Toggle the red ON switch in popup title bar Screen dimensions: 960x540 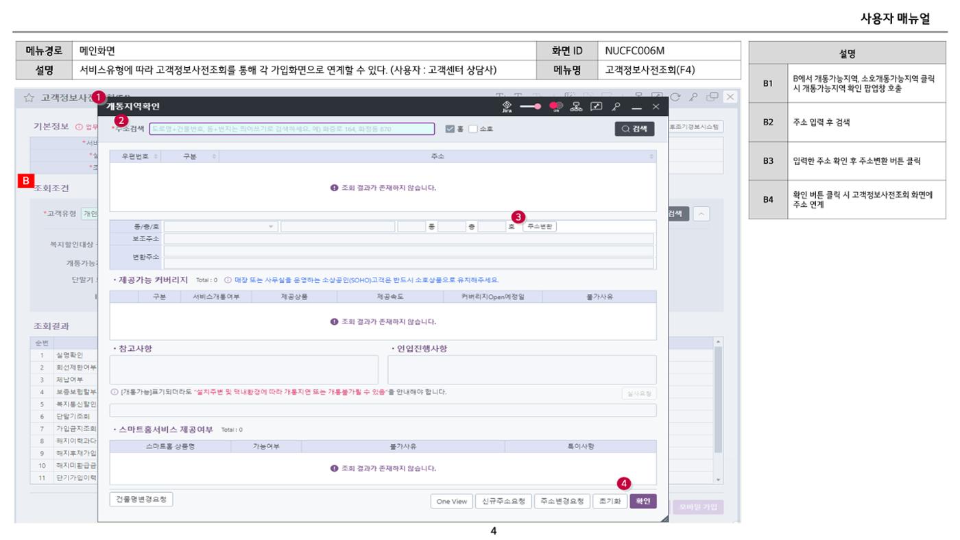pos(556,107)
